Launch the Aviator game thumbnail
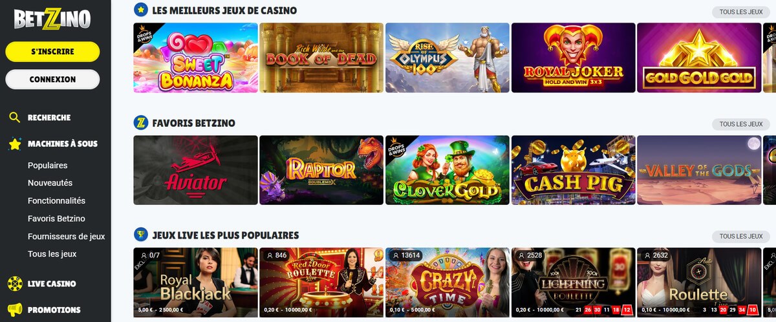The width and height of the screenshot is (776, 322). [195, 170]
